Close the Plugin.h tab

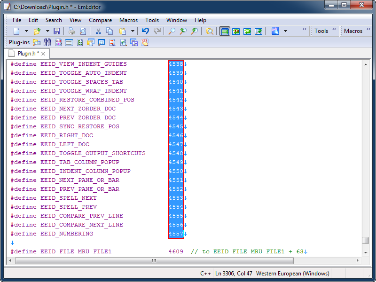43,54
